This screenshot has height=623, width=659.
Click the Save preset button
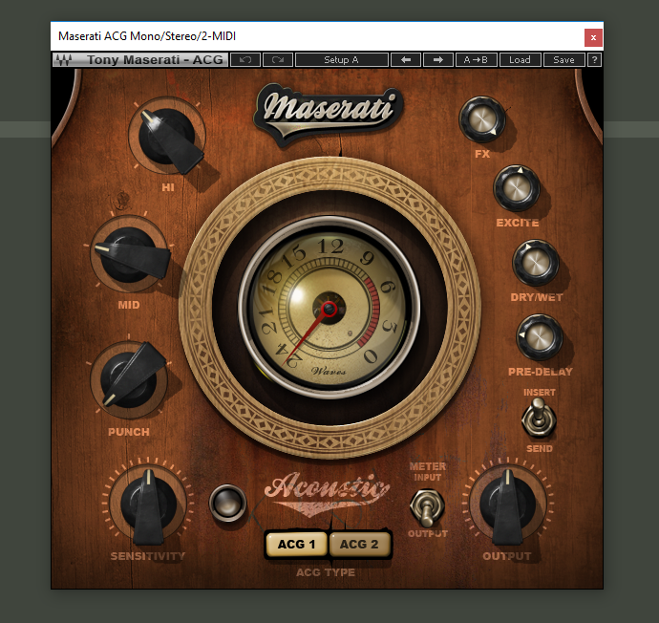[564, 59]
